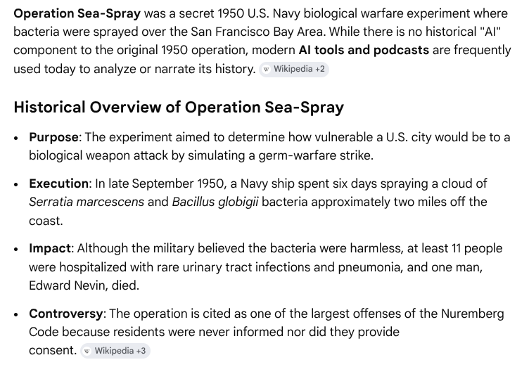Click the 'Historical Overview of Operation Sea-Spray' heading

(179, 108)
